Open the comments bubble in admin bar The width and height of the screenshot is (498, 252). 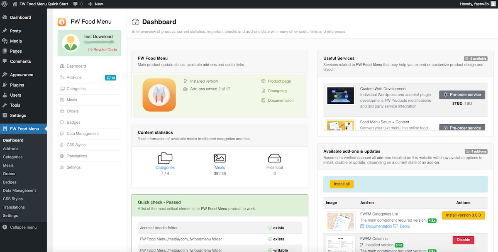tap(78, 4)
